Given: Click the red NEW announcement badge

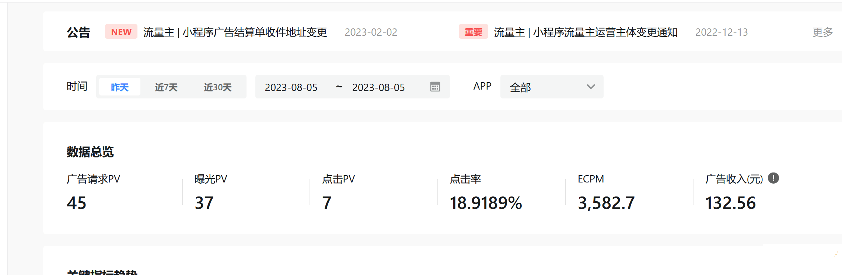Looking at the screenshot, I should (x=121, y=32).
